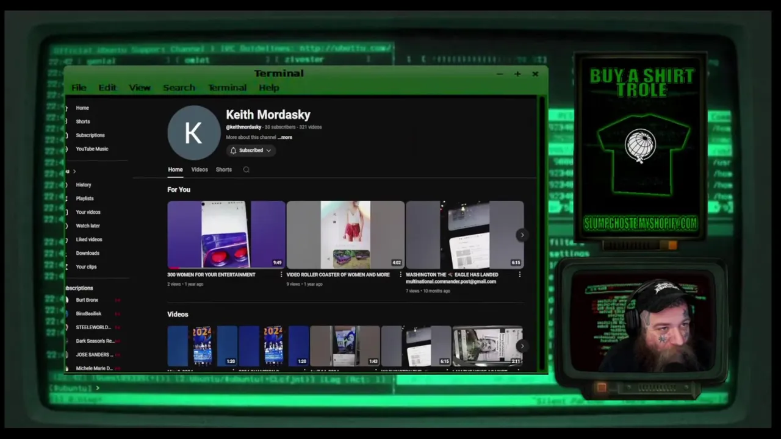This screenshot has height=439, width=781.
Task: Expand channel description with ...more
Action: (285, 137)
